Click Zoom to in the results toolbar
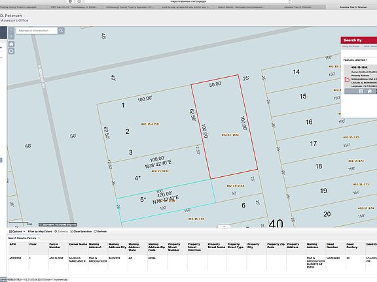The image size is (377, 282). point(62,231)
